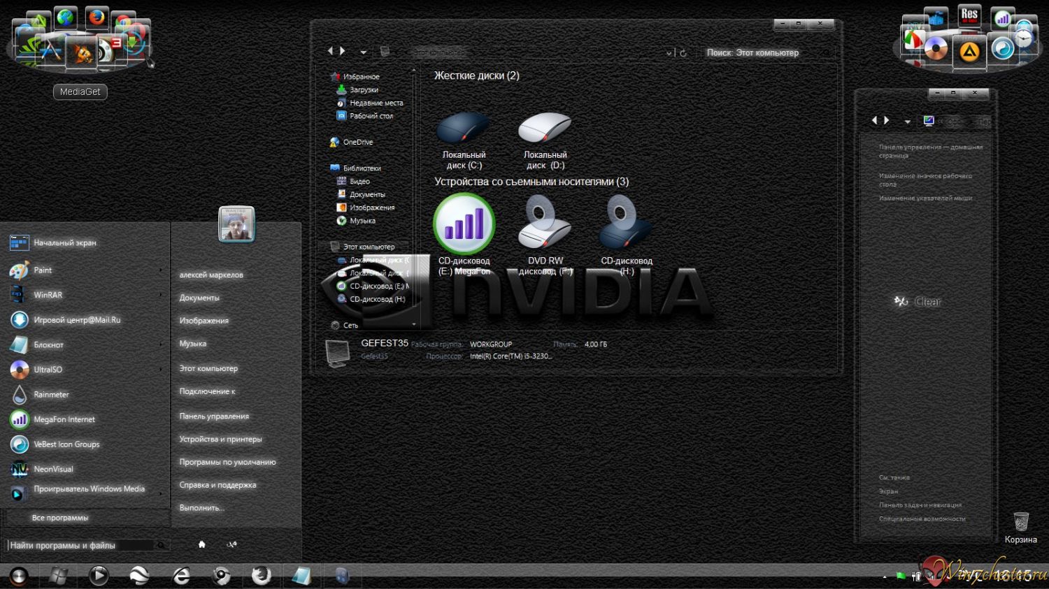Launch WinRAR from the Start menu
Image resolution: width=1049 pixels, height=589 pixels.
84,295
